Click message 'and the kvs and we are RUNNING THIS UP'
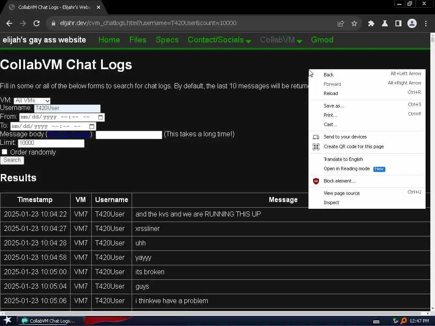Screen dimensions: 435x326 click(x=198, y=214)
